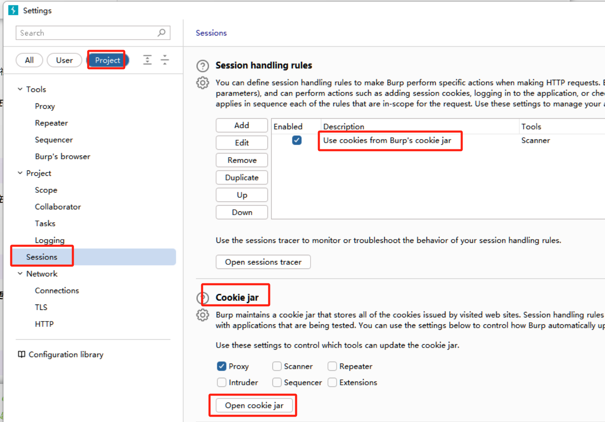Click the expand all sections icon
Screen dimensions: 605x422
[147, 60]
